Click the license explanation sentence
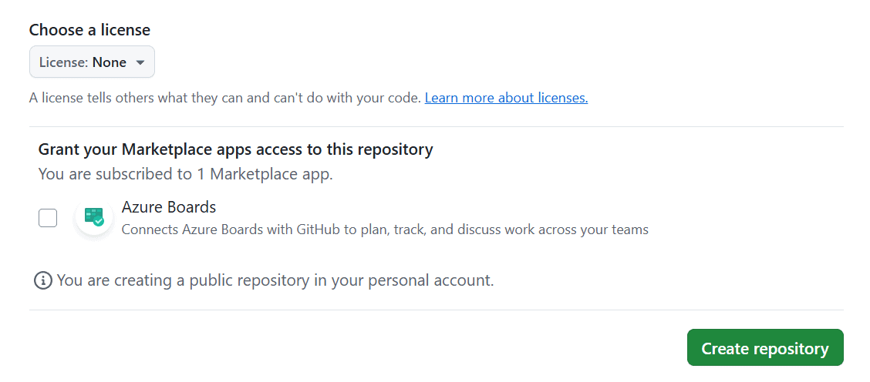Image resolution: width=870 pixels, height=382 pixels. coord(225,98)
